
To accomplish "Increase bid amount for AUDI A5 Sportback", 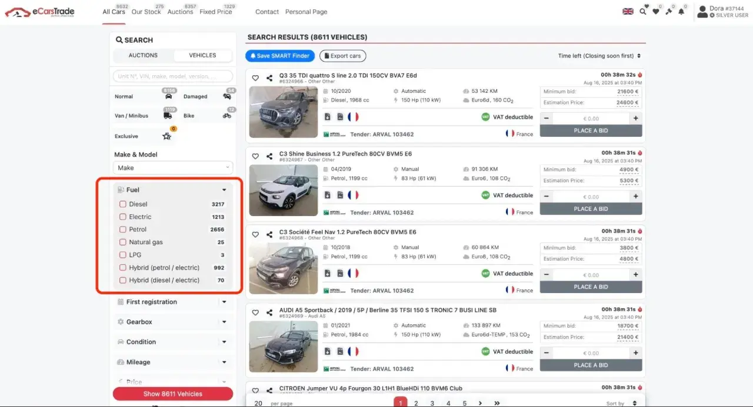I will click(x=635, y=352).
